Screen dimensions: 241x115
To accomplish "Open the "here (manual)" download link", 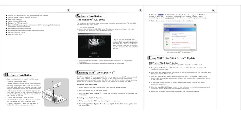I will click(x=169, y=18).
